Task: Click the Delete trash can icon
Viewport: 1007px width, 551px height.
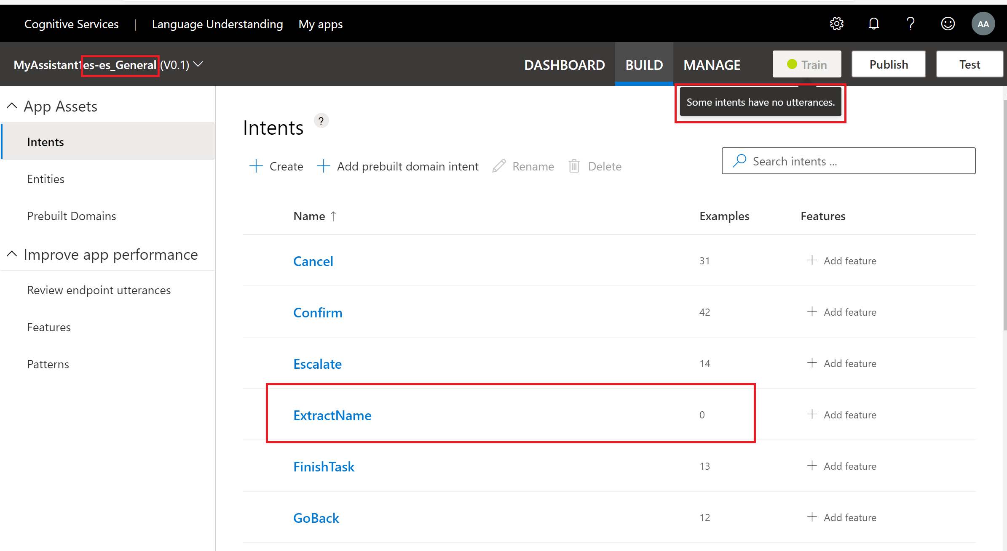Action: pos(574,166)
